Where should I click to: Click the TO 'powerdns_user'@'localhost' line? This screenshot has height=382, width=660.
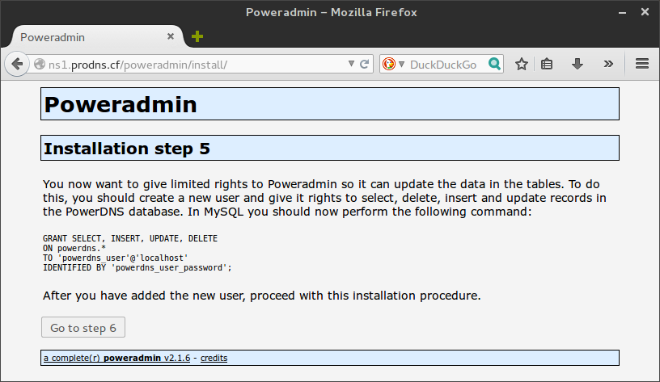click(116, 258)
